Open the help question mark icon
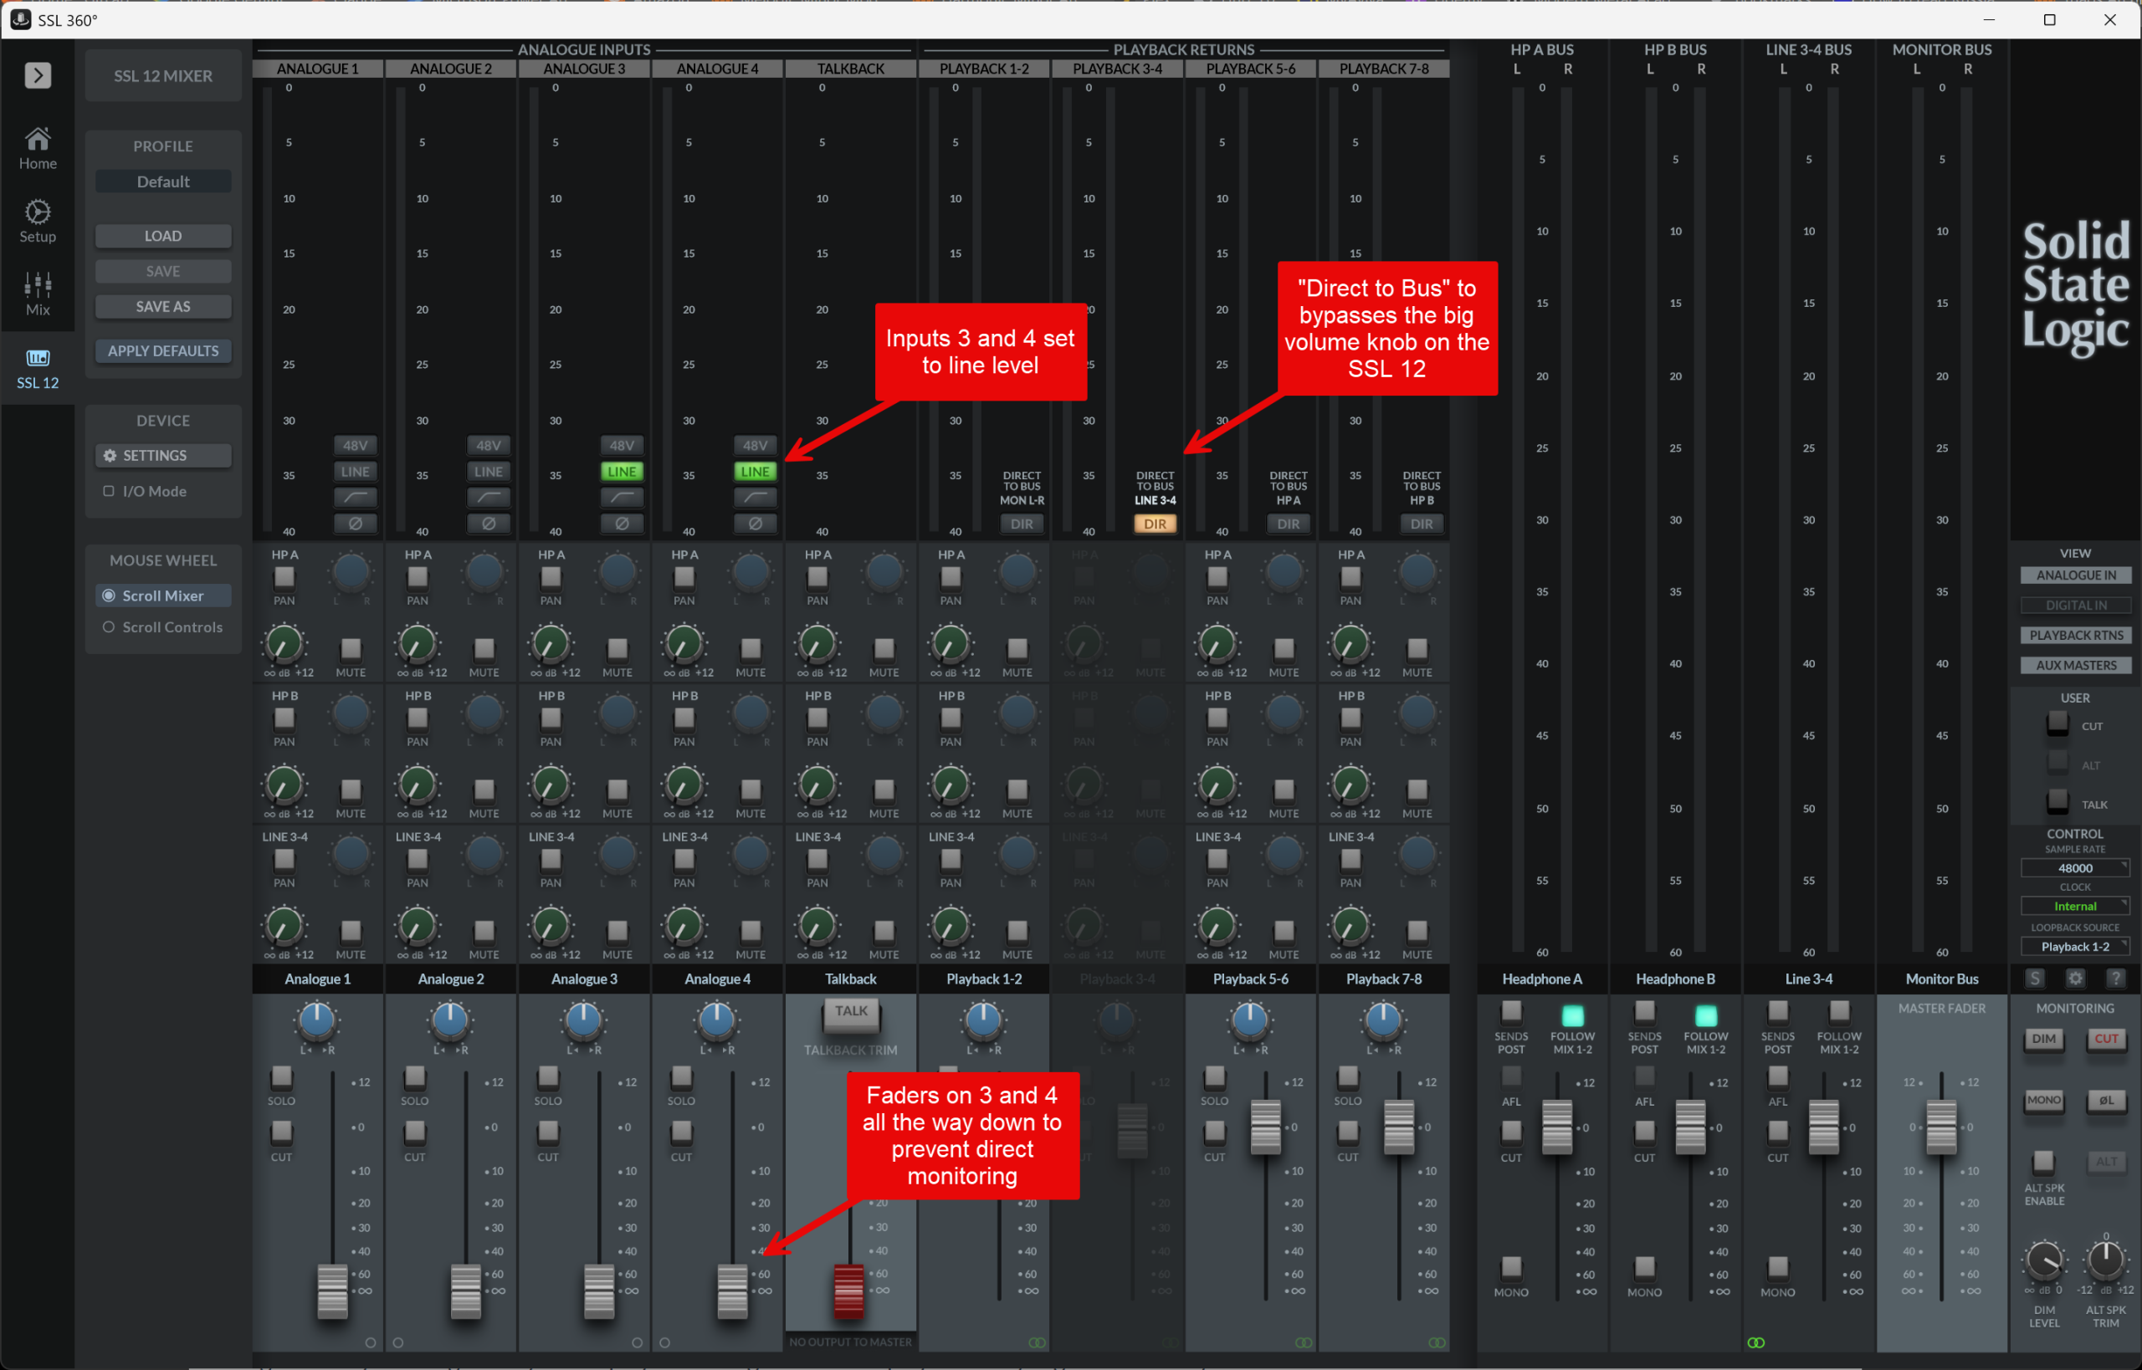 tap(2116, 979)
